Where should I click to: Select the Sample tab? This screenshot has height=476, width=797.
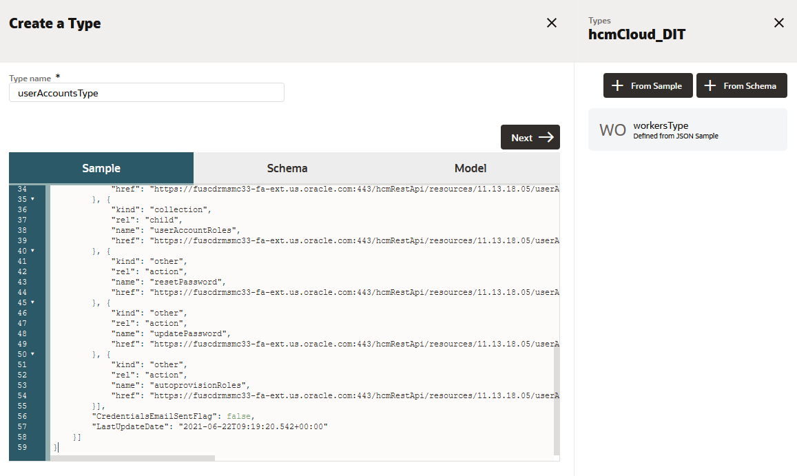101,168
